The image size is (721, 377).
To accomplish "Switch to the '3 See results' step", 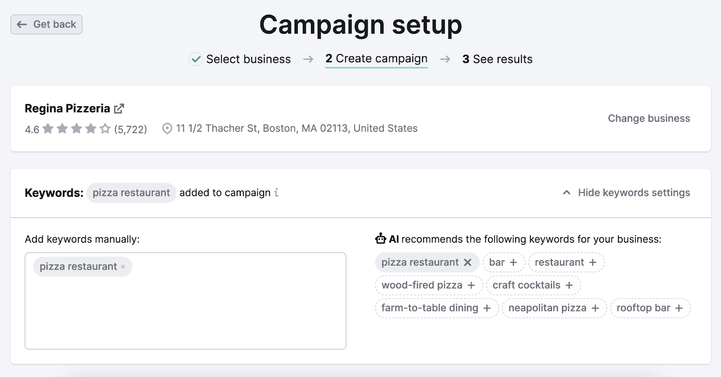I will pyautogui.click(x=497, y=59).
